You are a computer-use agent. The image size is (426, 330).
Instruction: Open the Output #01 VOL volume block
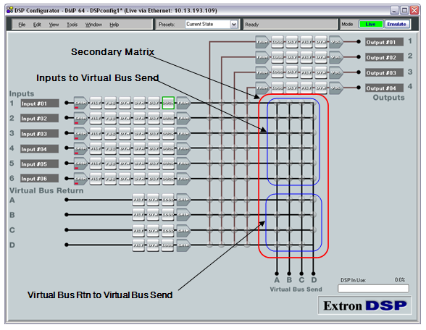click(x=336, y=42)
